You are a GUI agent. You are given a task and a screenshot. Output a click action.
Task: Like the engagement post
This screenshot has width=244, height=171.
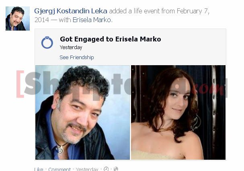39,169
